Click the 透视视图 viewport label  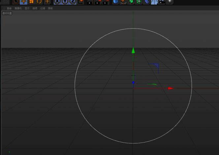coord(7,13)
